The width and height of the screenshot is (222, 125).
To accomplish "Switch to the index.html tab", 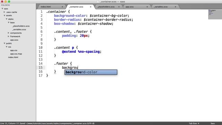I will 46,7.
